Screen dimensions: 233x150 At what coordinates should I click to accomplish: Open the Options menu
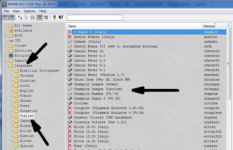[x=30, y=11]
